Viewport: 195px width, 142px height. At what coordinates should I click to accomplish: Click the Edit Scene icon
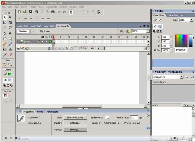(x=122, y=31)
